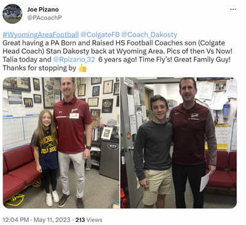Open the right photo with the boy
246x225 pixels.
pyautogui.click(x=178, y=143)
